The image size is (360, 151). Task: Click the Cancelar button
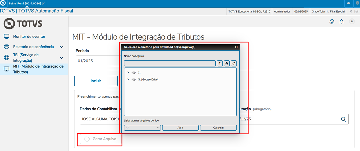[218, 128]
